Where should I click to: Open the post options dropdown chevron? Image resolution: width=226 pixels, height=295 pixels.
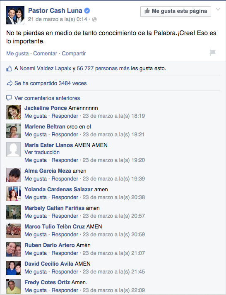click(x=218, y=10)
